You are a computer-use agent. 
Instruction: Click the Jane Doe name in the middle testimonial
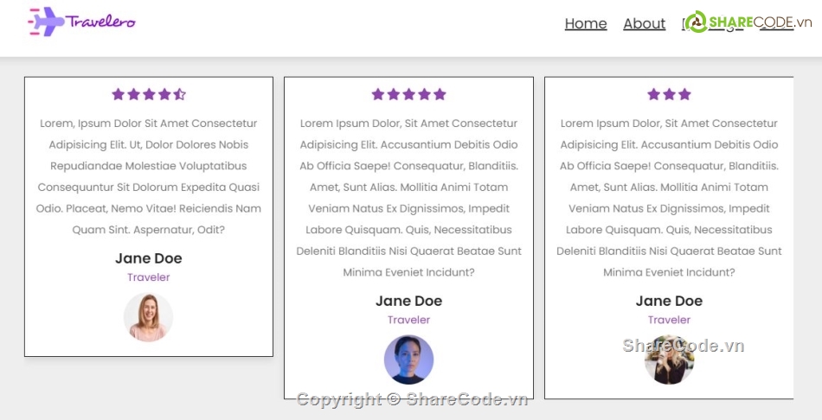point(408,301)
